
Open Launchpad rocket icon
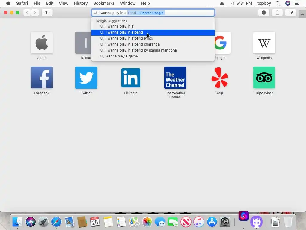click(x=43, y=222)
